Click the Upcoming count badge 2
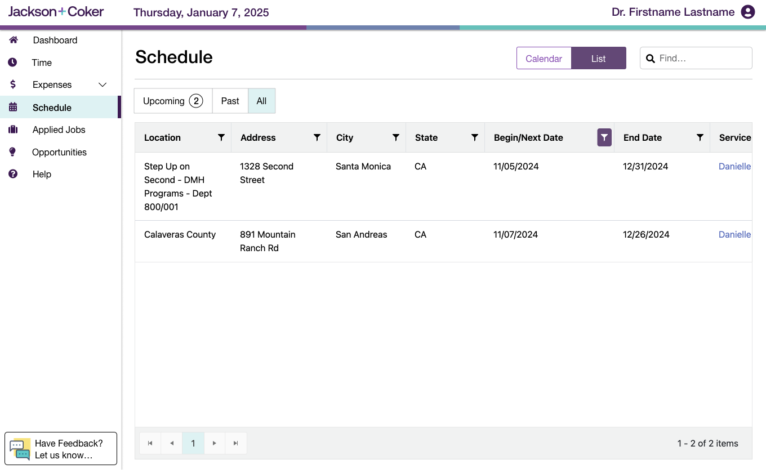The width and height of the screenshot is (766, 473). click(x=196, y=101)
